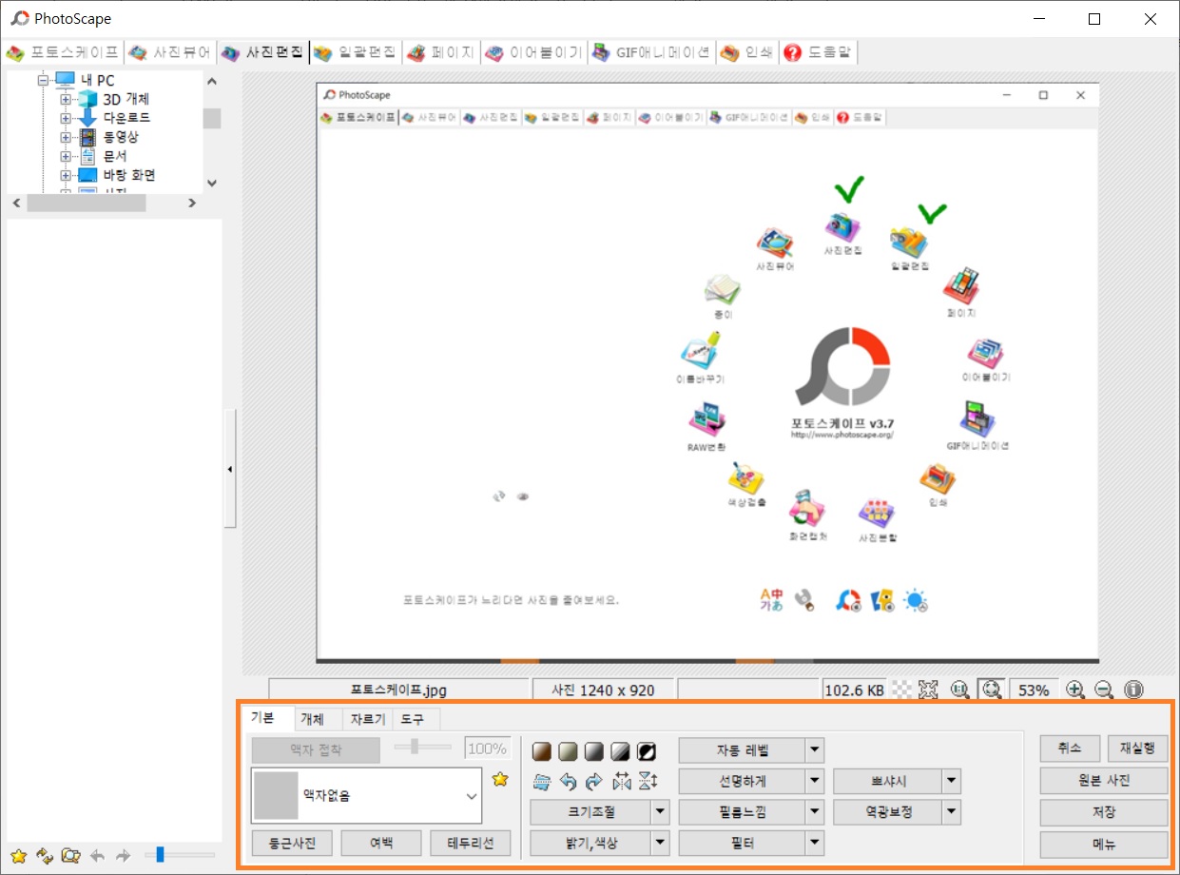Click the favorites star icon at bottom-left

18,856
